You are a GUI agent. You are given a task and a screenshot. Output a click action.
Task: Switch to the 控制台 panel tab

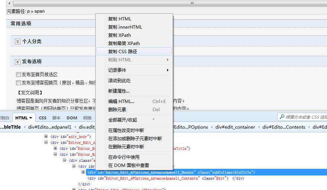click(4, 118)
